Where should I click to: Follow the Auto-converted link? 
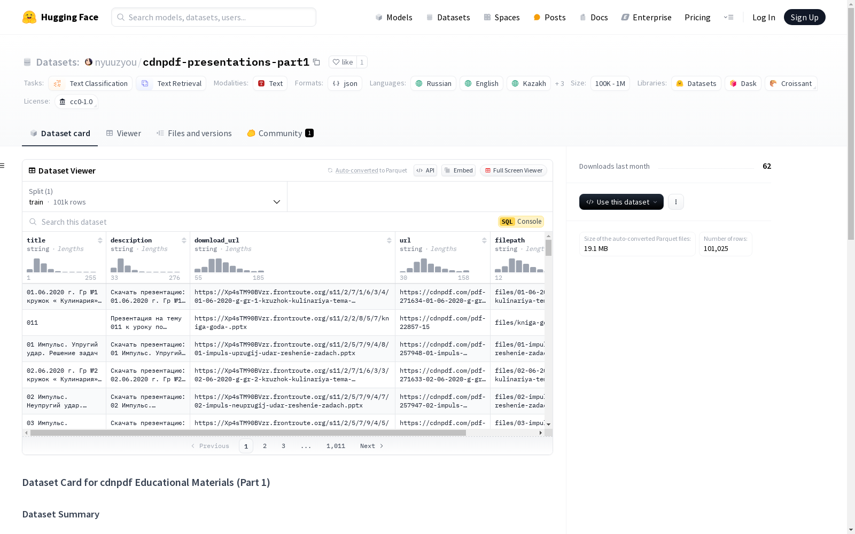click(356, 170)
